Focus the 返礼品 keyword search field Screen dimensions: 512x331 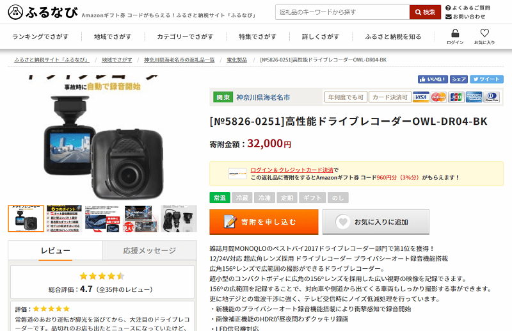(x=342, y=12)
